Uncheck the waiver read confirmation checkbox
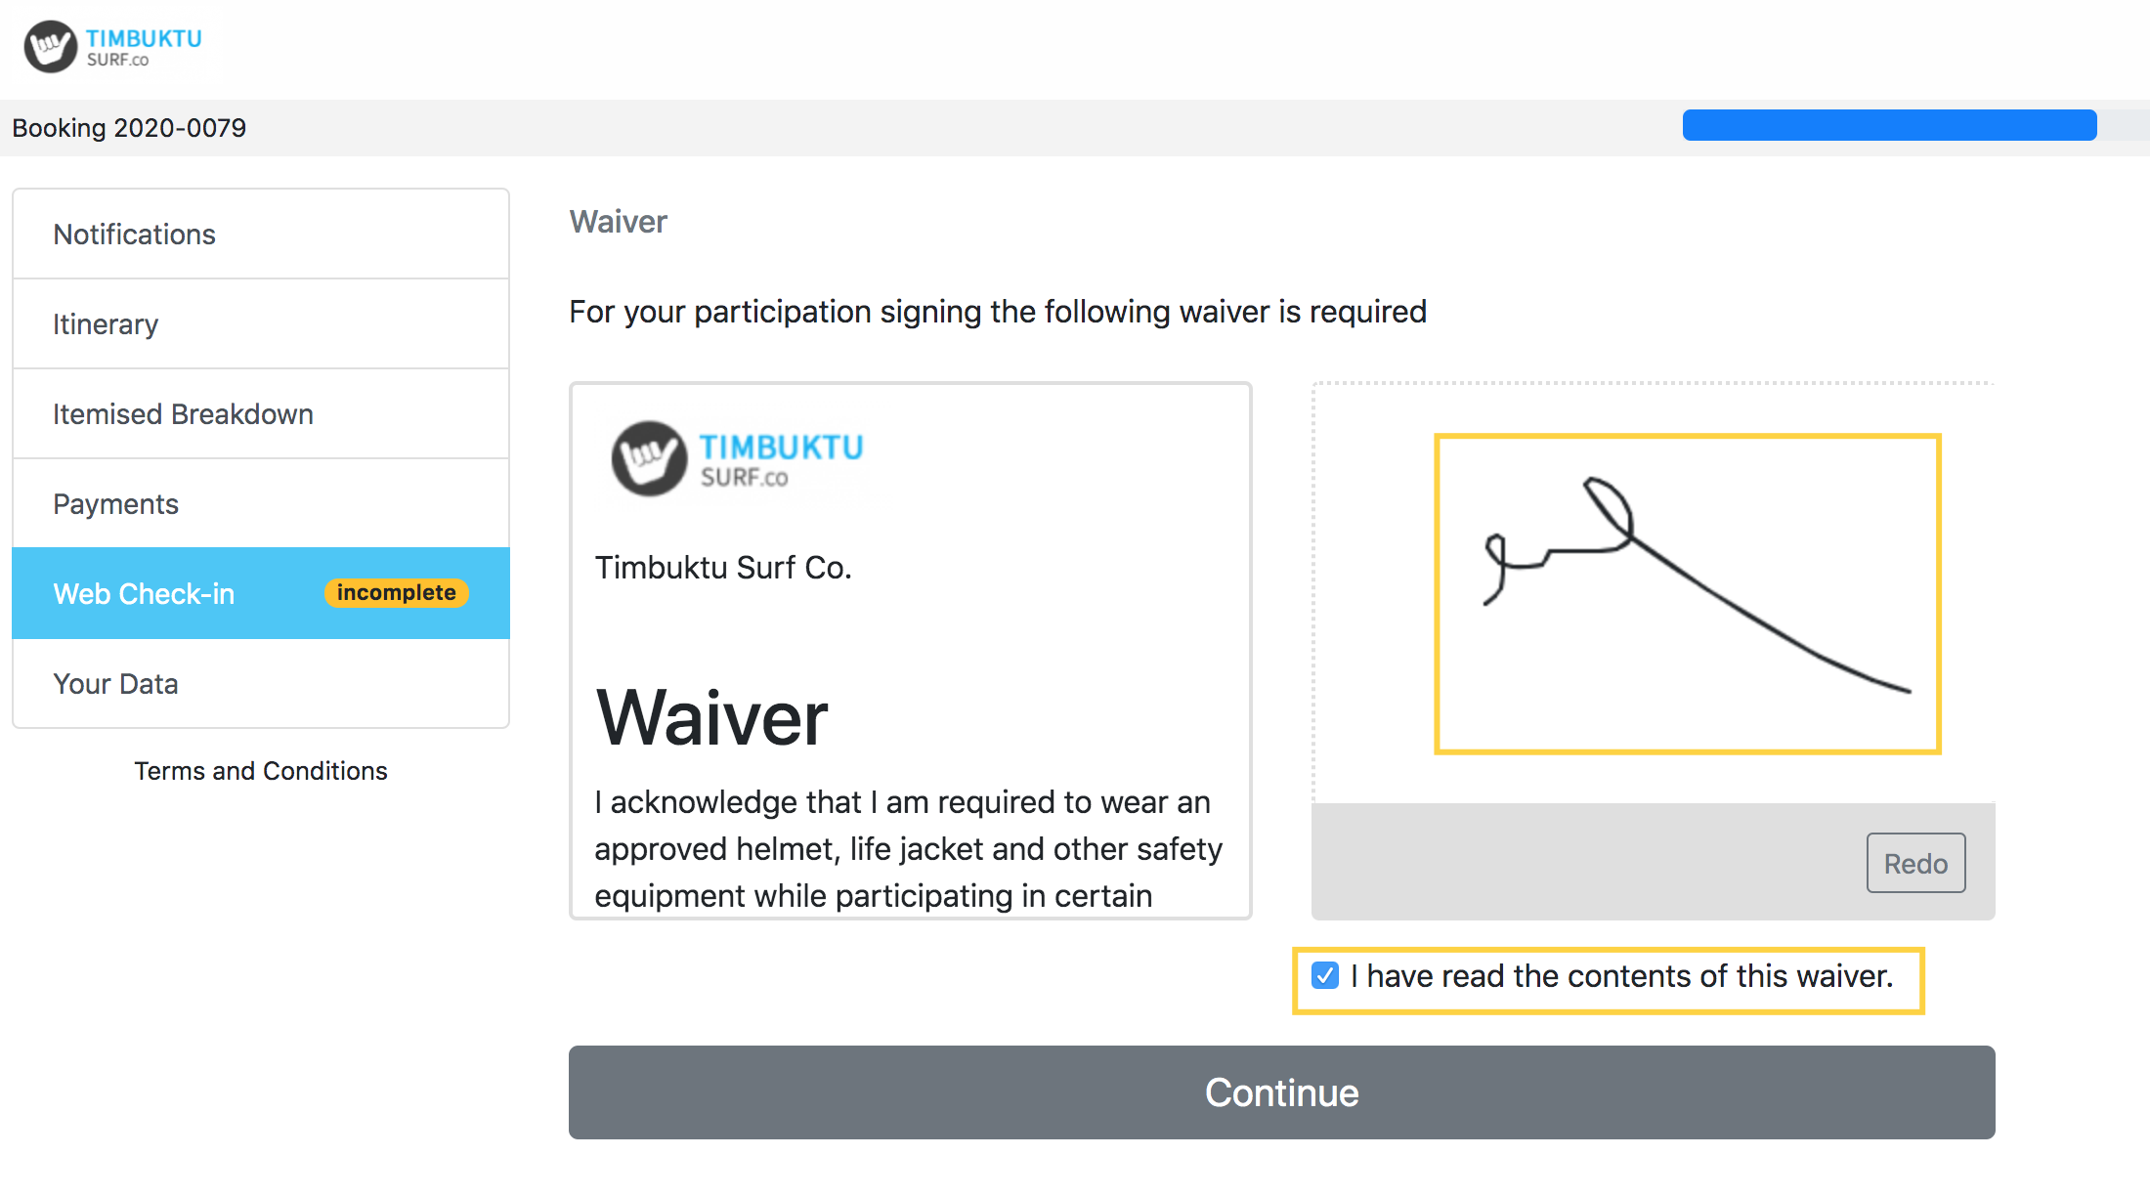This screenshot has height=1198, width=2150. click(1325, 975)
